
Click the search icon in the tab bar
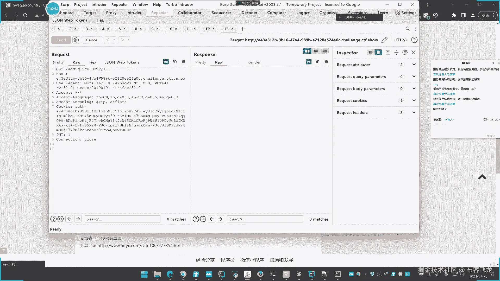pyautogui.click(x=408, y=29)
